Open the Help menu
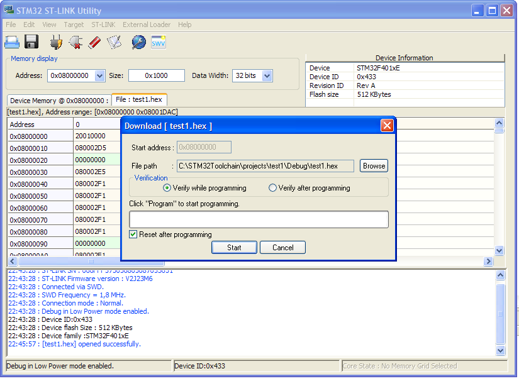The width and height of the screenshot is (519, 381). point(185,25)
